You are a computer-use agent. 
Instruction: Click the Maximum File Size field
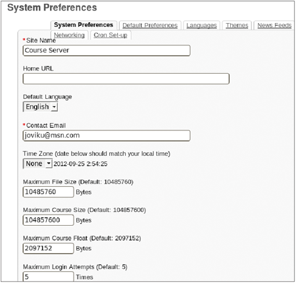point(48,192)
